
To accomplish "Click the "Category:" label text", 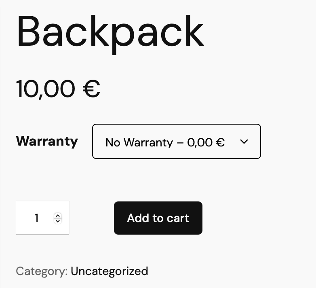I will point(42,271).
